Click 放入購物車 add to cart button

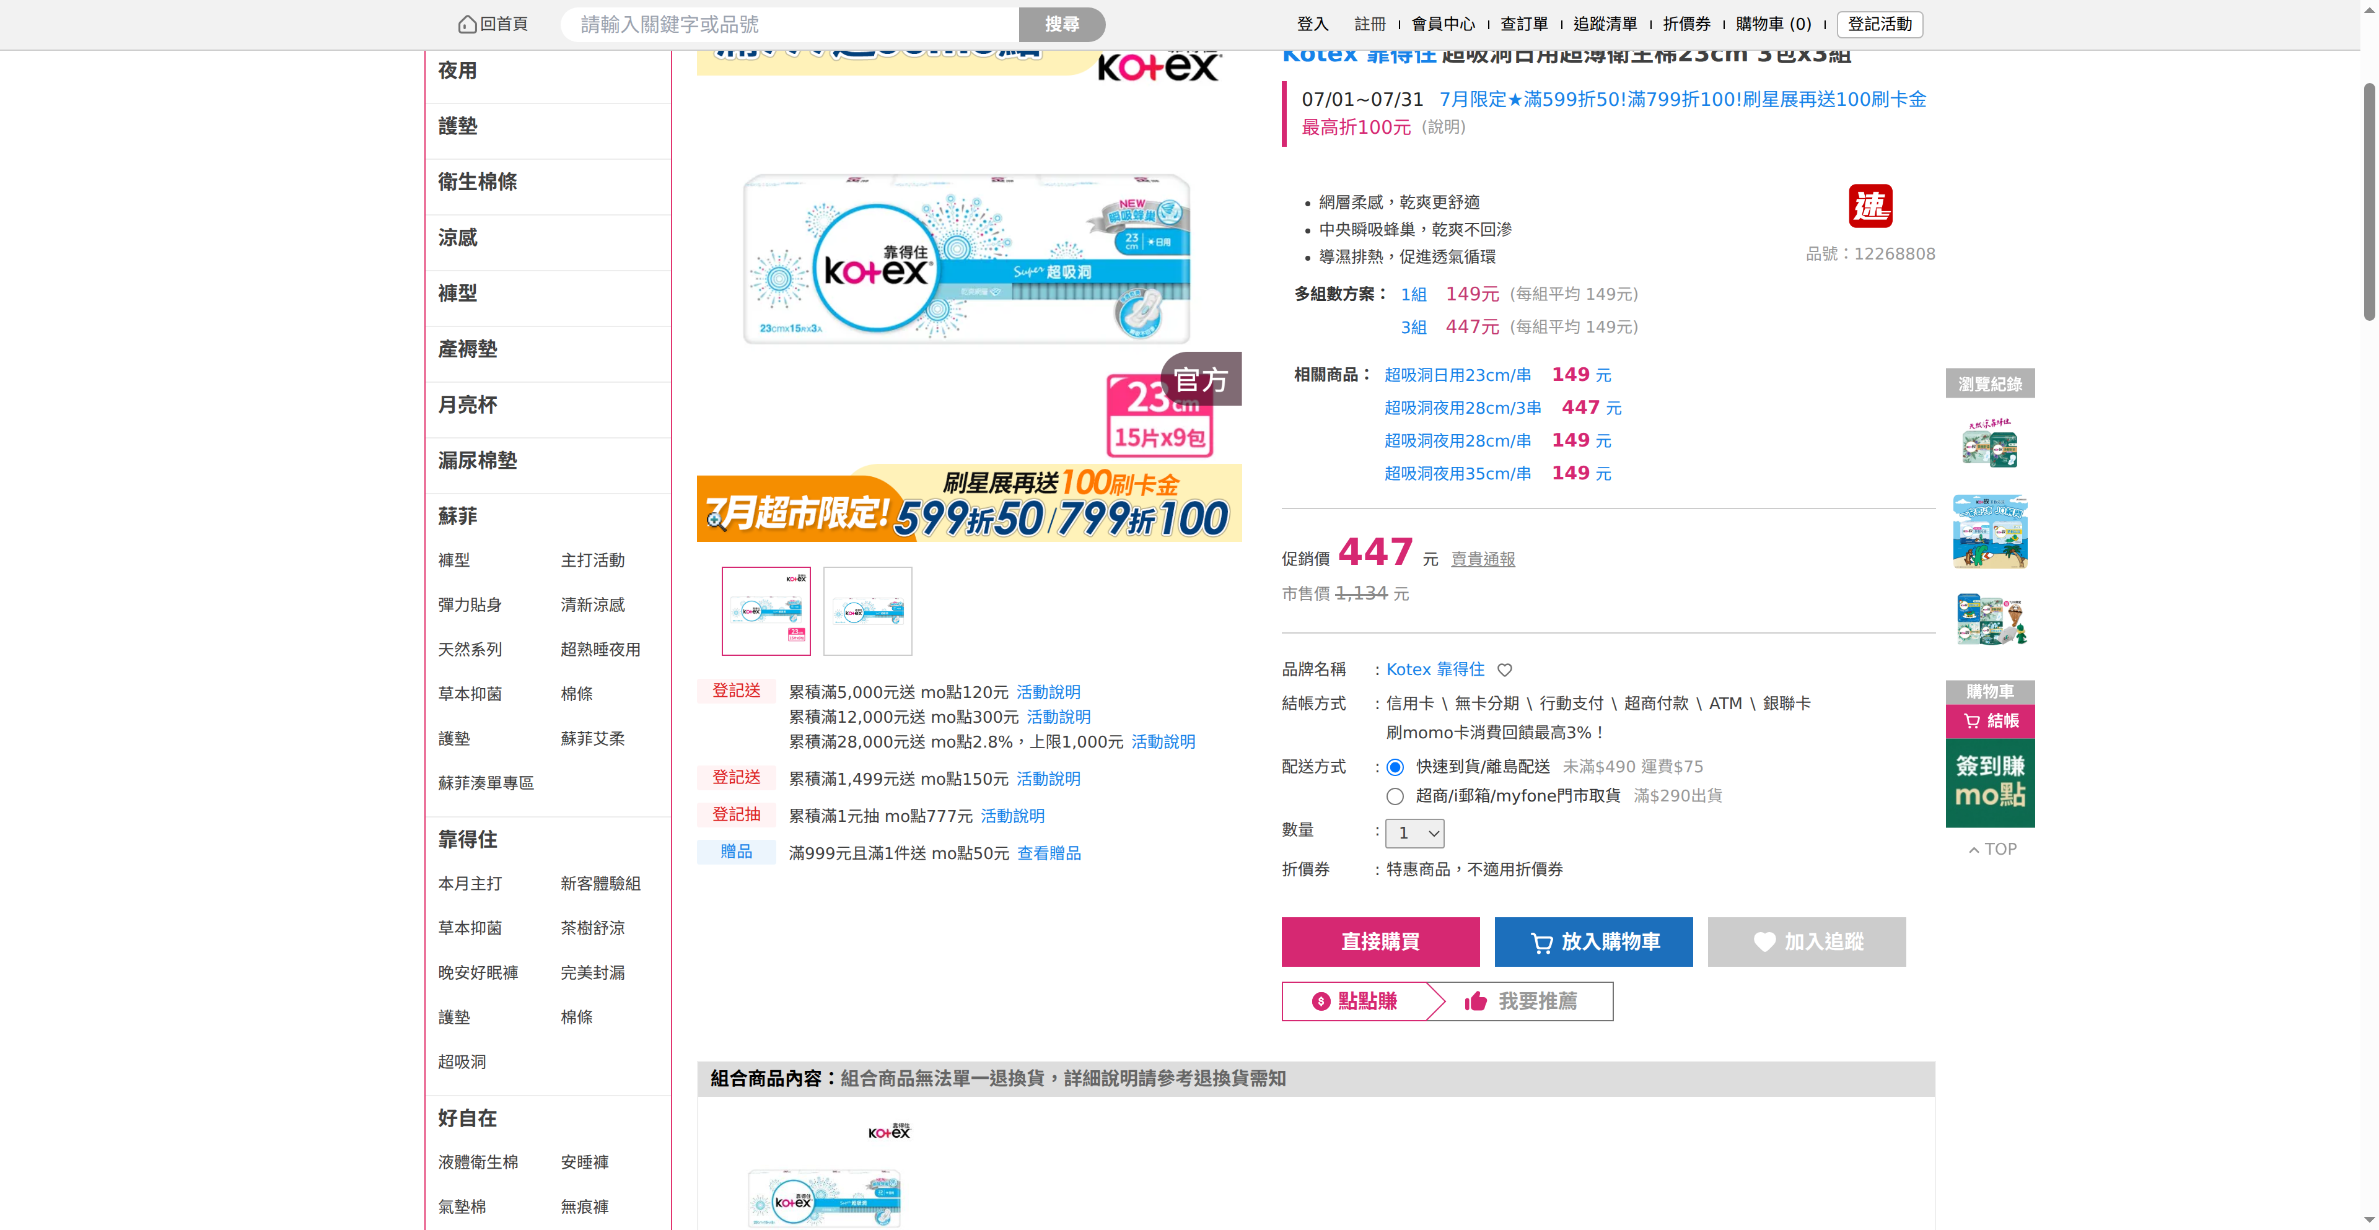[1593, 942]
